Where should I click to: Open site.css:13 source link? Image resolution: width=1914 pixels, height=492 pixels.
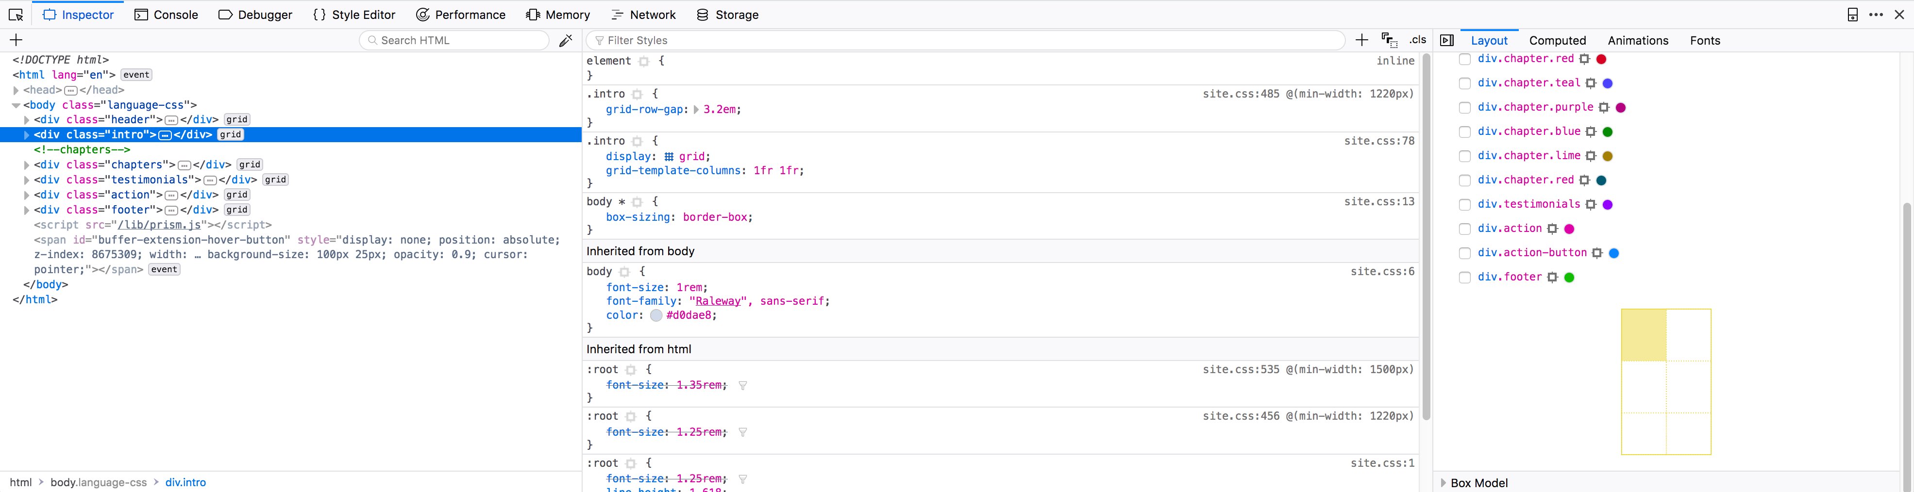(1379, 202)
